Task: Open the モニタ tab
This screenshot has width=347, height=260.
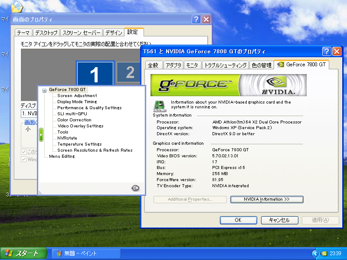Action: coord(192,65)
